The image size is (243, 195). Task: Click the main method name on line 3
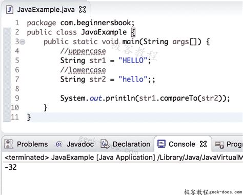tap(131, 42)
